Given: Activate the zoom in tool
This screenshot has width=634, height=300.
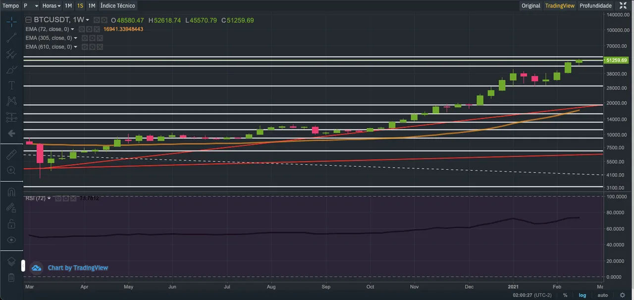Looking at the screenshot, I should 11,170.
